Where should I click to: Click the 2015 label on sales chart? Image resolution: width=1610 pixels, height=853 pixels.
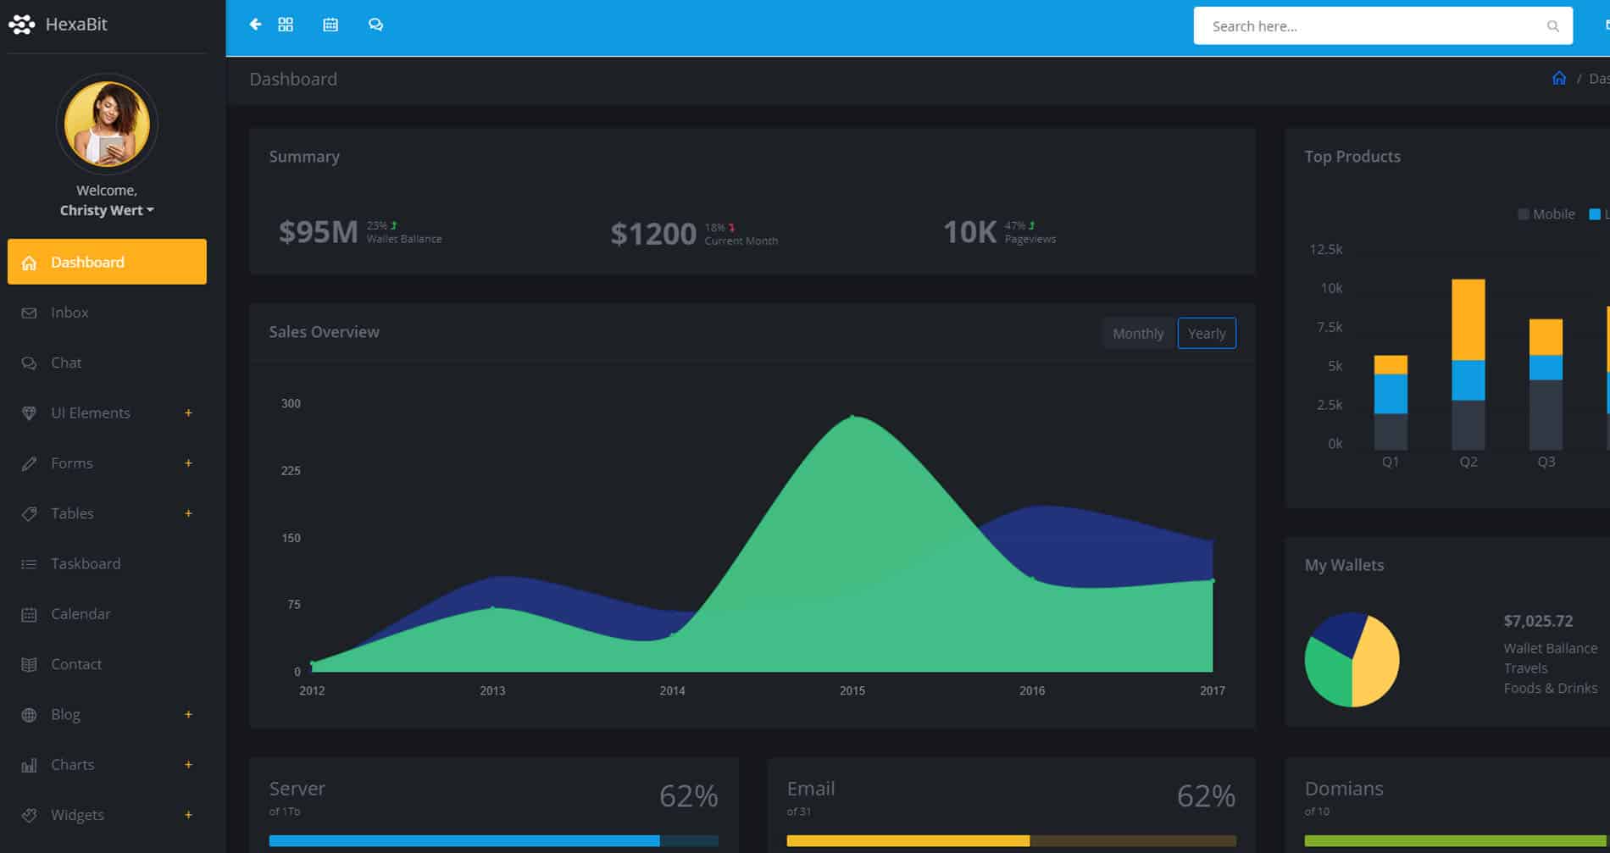pyautogui.click(x=852, y=690)
